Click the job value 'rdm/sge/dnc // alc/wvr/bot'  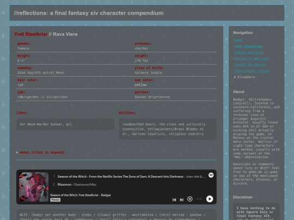(x=42, y=97)
